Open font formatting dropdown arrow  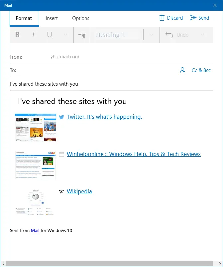(65, 35)
